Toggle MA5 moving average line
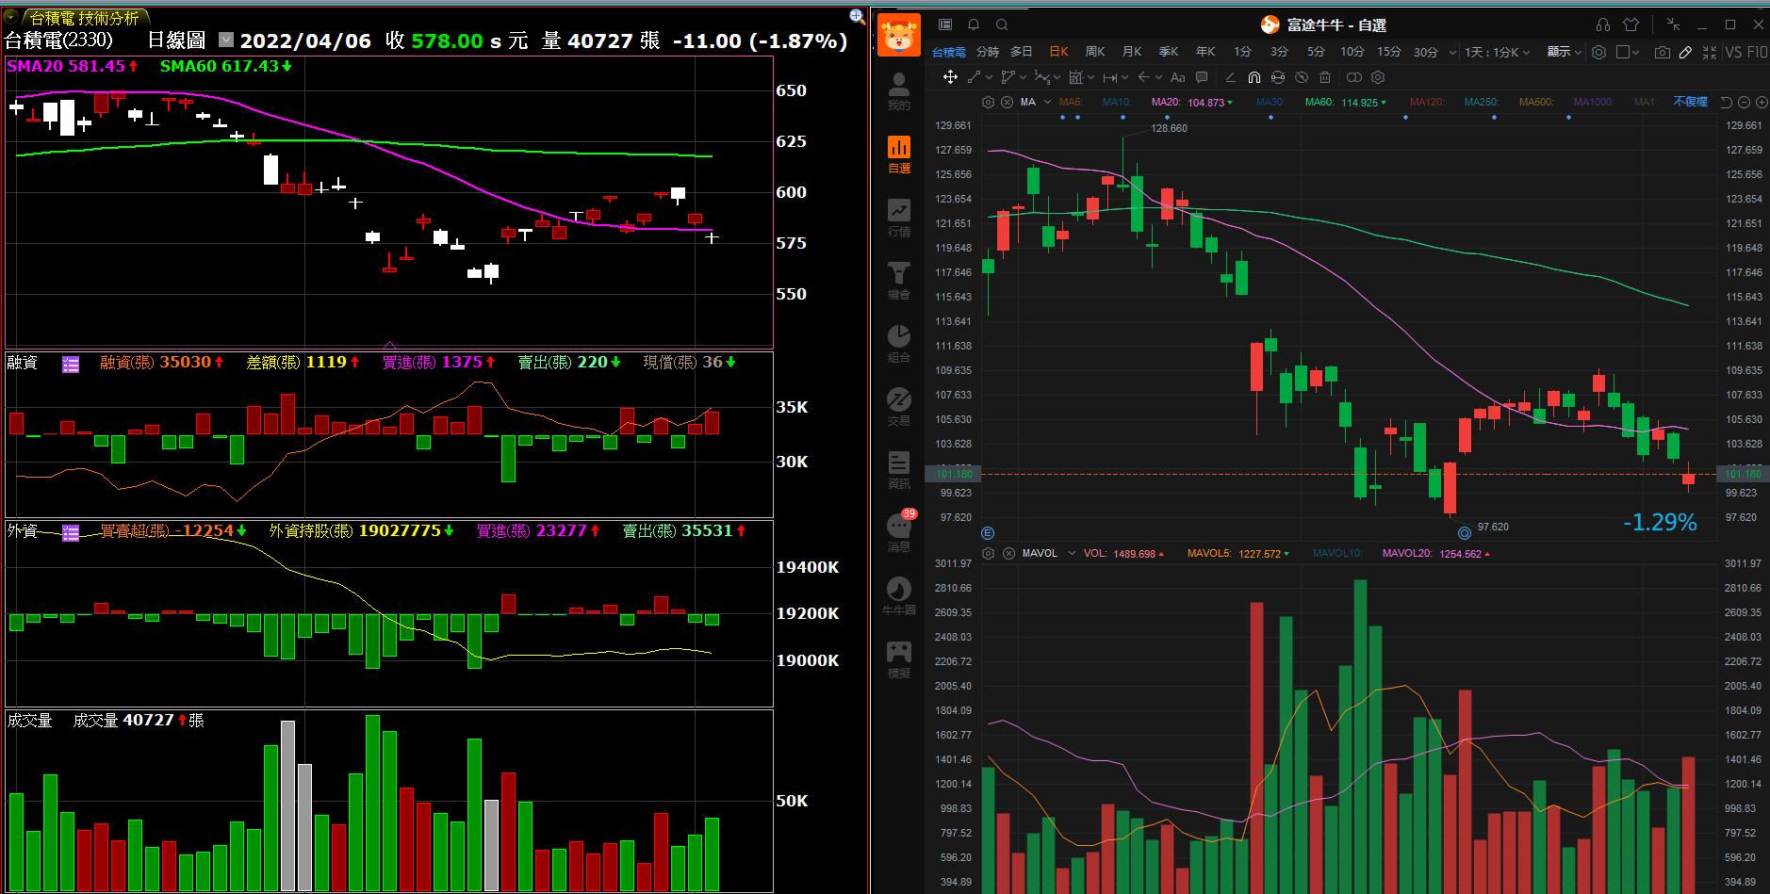 click(1071, 102)
